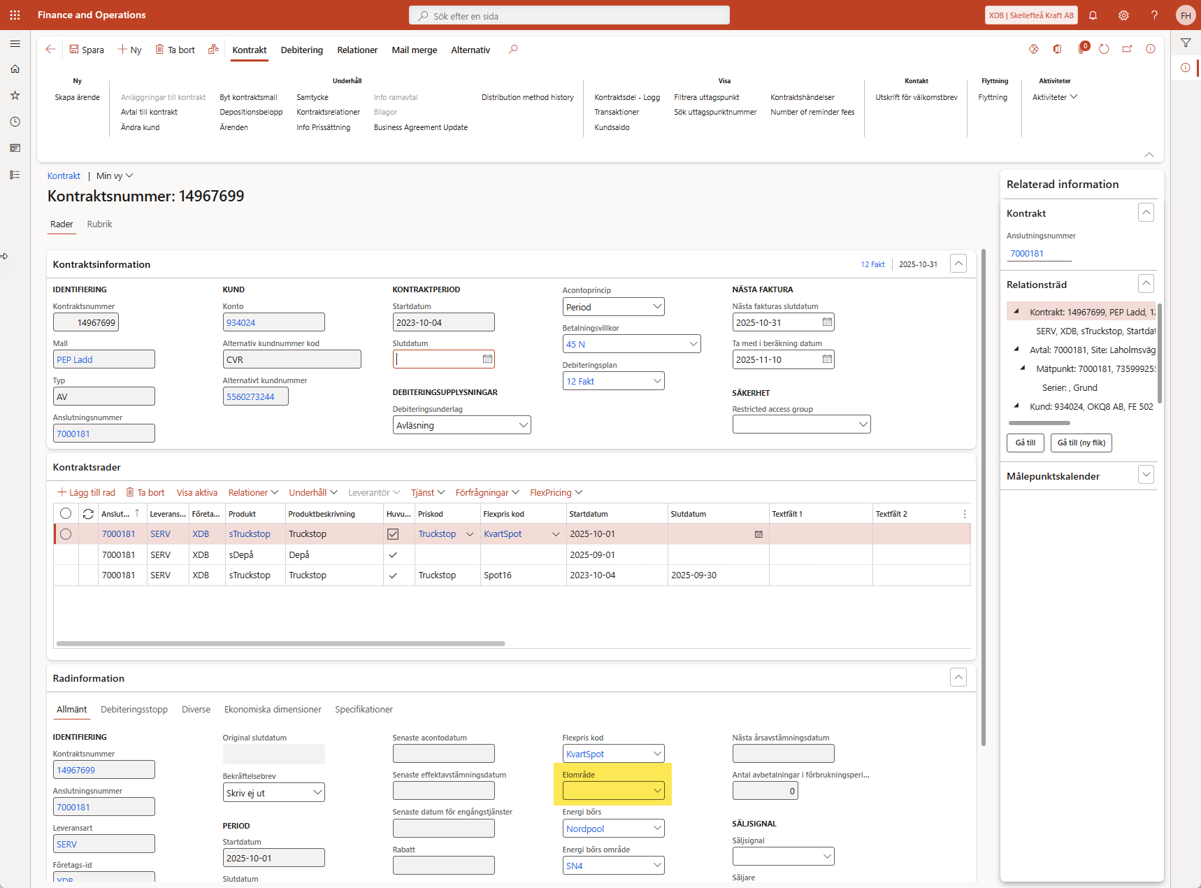Click the grid refresh icon in Kontraktsrader
Screen dimensions: 1201x888
88,514
